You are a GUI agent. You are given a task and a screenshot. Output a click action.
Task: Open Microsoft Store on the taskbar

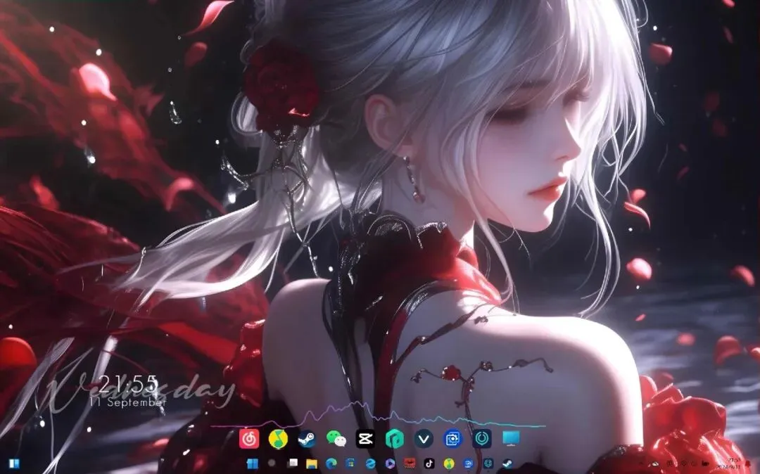(x=351, y=464)
